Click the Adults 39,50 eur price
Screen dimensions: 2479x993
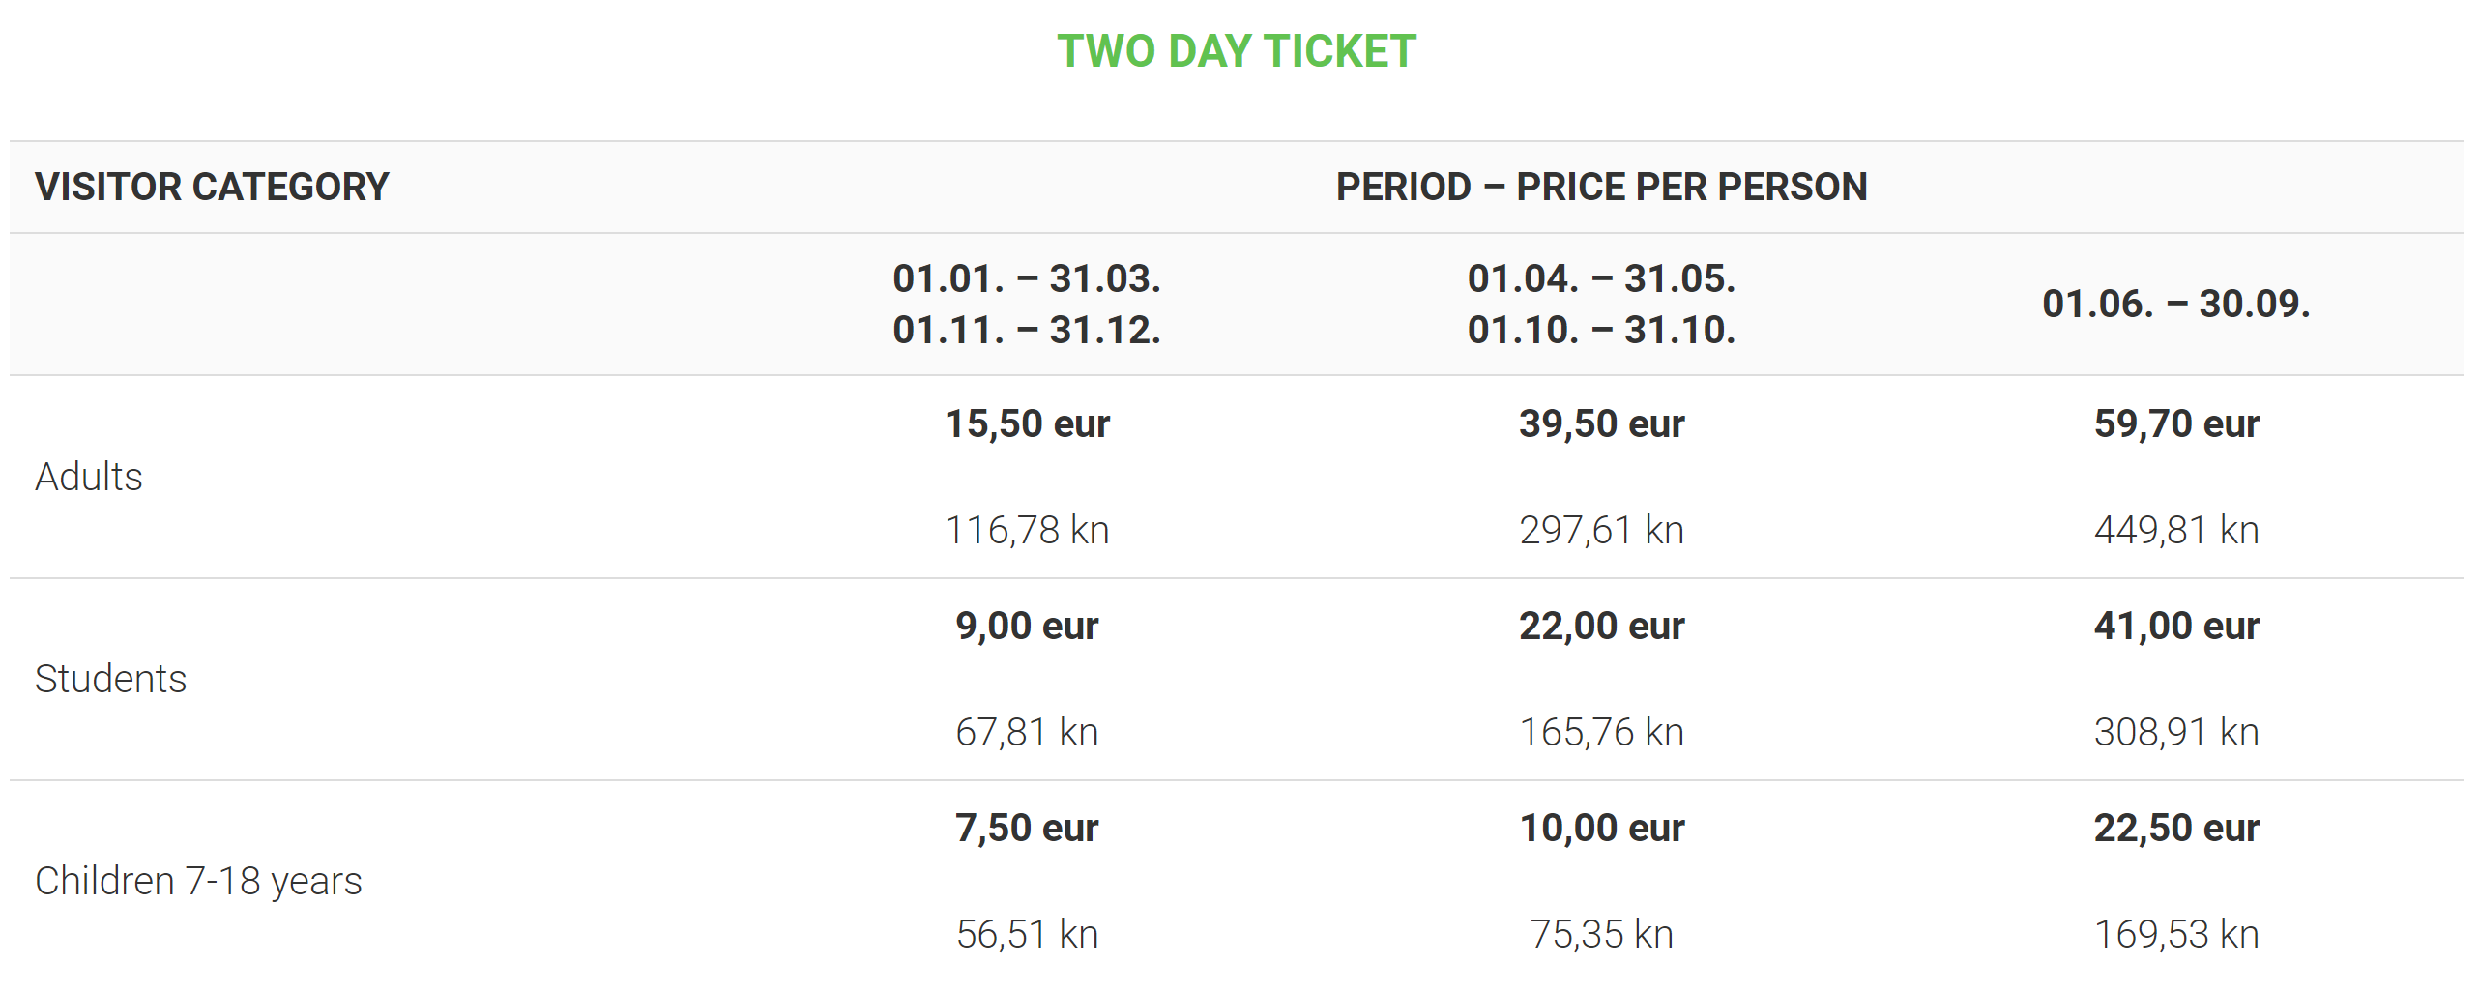click(1600, 423)
